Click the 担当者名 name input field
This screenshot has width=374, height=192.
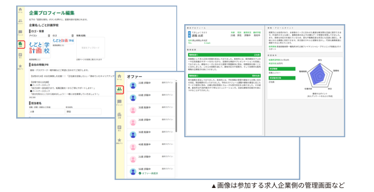point(83,112)
